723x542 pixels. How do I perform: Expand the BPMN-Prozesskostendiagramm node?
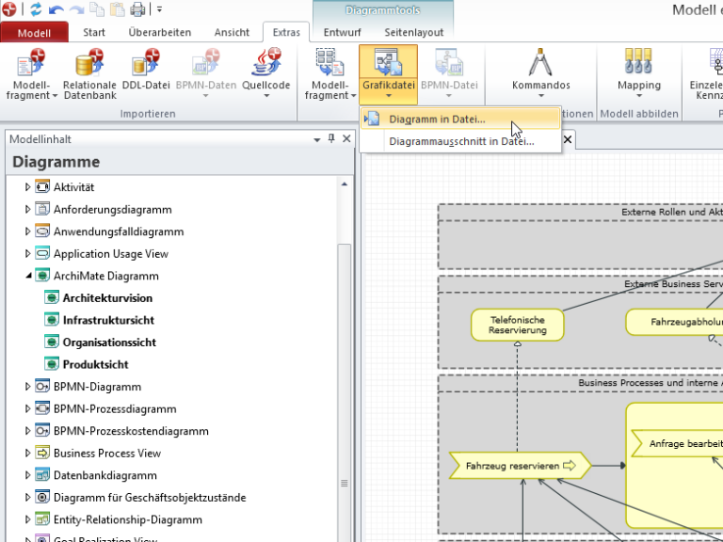point(27,430)
